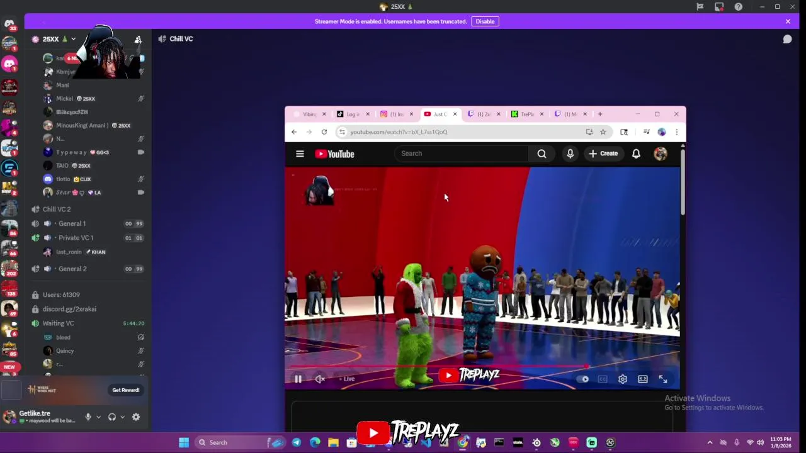Select user last_ronin in Private VC 1
This screenshot has height=453, width=806.
[69, 252]
